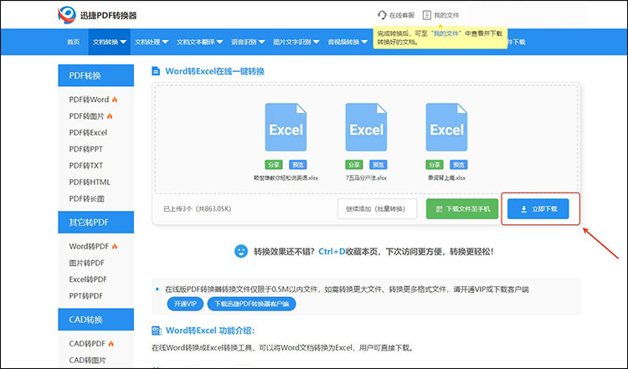Viewport: 628px width, 369px height.
Task: Expand the 音视频转换 dropdown
Action: [x=347, y=42]
